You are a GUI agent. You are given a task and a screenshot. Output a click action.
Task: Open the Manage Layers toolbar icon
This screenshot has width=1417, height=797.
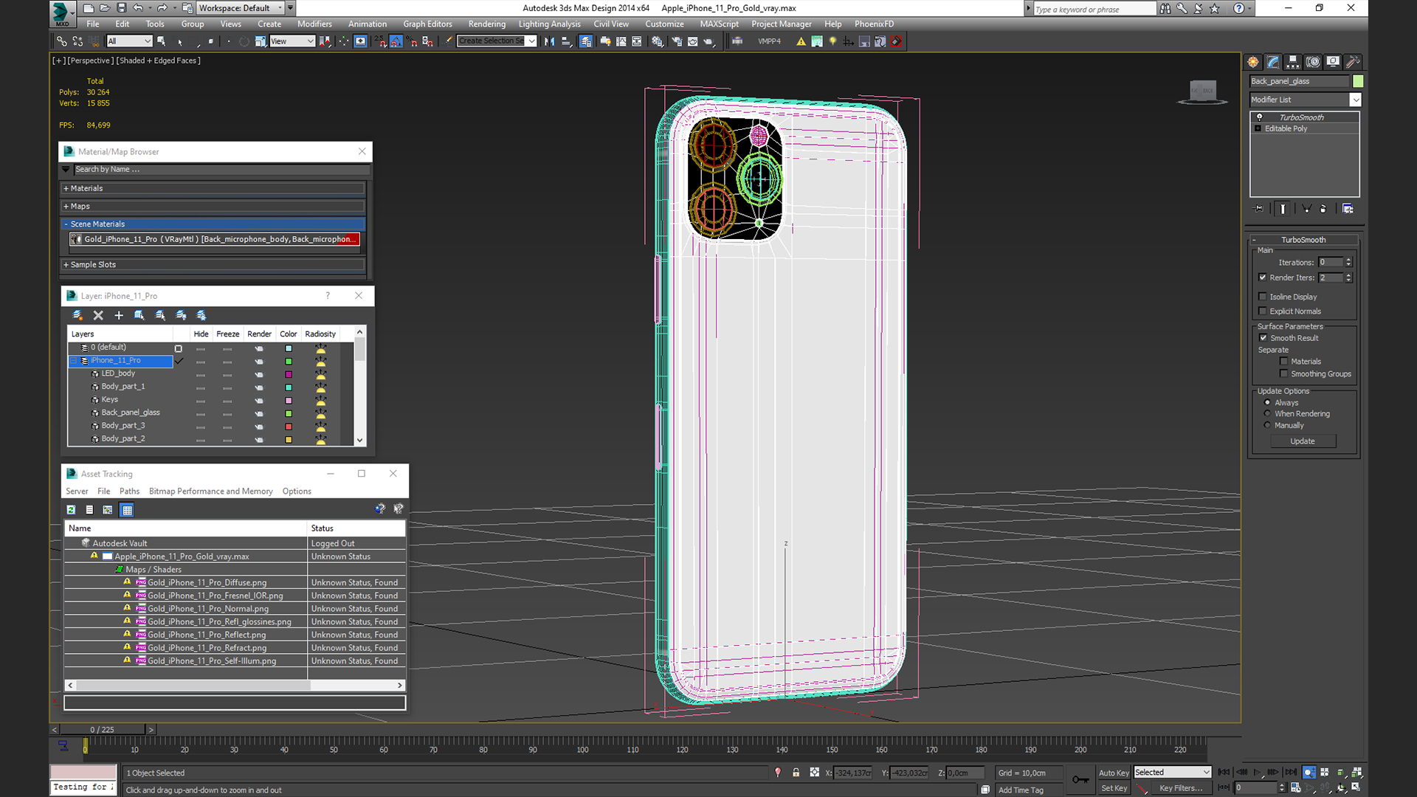[x=585, y=41]
